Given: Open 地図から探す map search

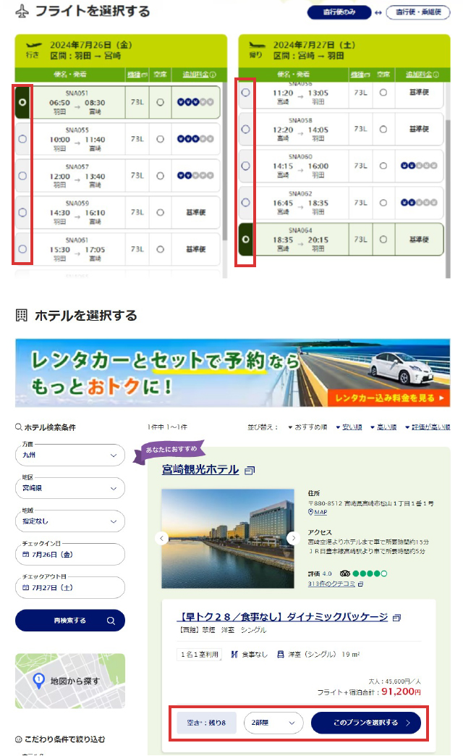Looking at the screenshot, I should [x=70, y=681].
